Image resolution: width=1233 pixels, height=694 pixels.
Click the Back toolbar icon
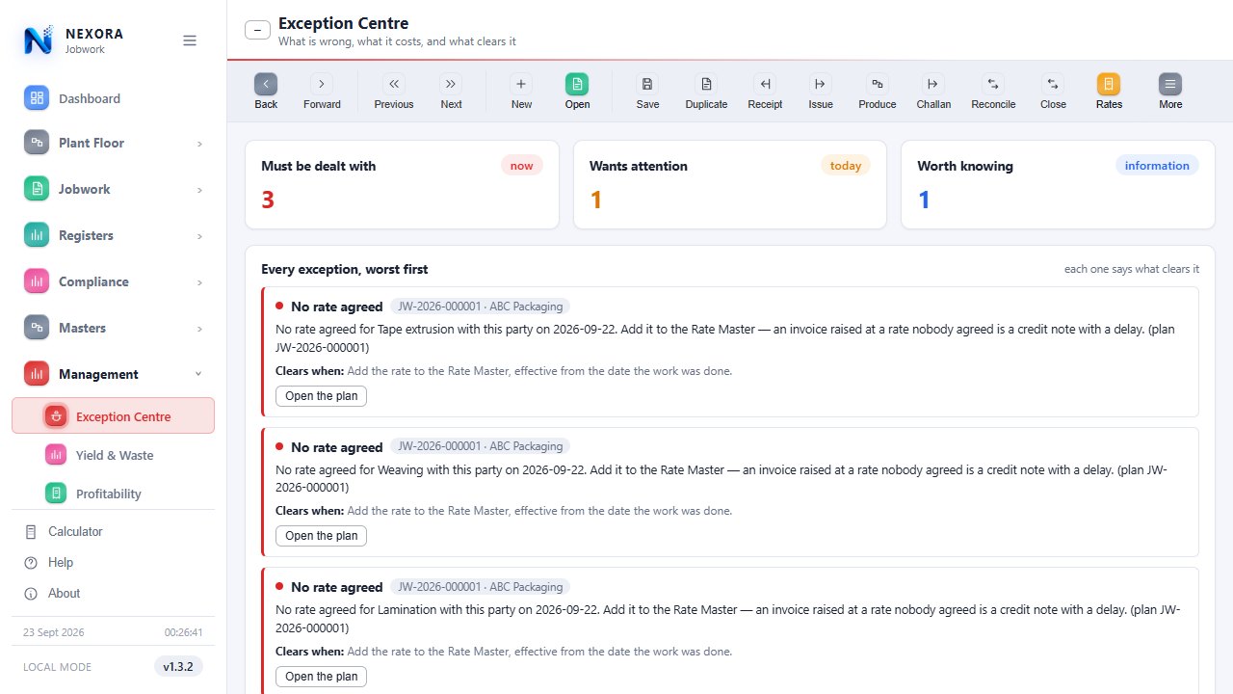(x=266, y=84)
